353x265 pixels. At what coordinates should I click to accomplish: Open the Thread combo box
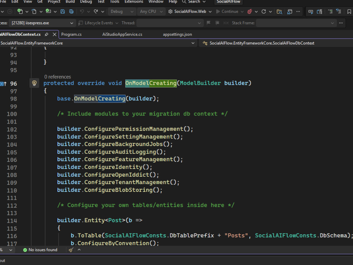(170, 23)
